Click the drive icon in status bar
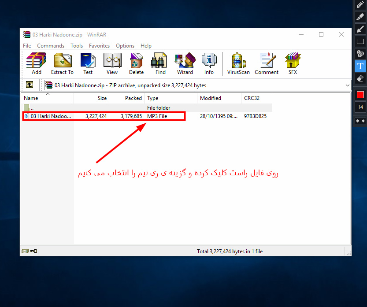 (x=25, y=251)
